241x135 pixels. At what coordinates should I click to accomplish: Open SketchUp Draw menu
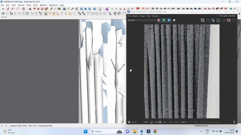(x=29, y=5)
